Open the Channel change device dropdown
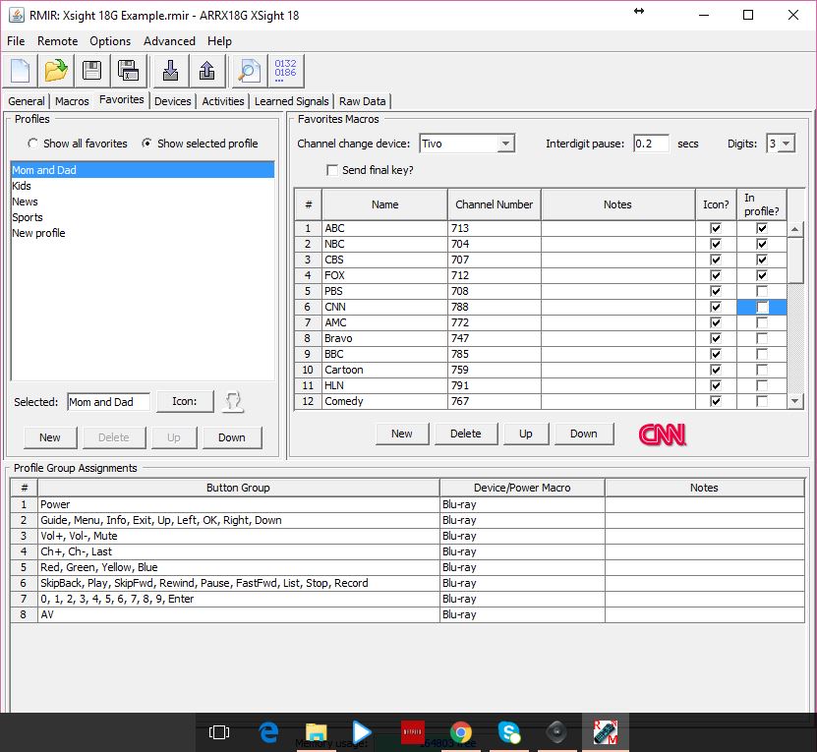Image resolution: width=817 pixels, height=752 pixels. 466,144
